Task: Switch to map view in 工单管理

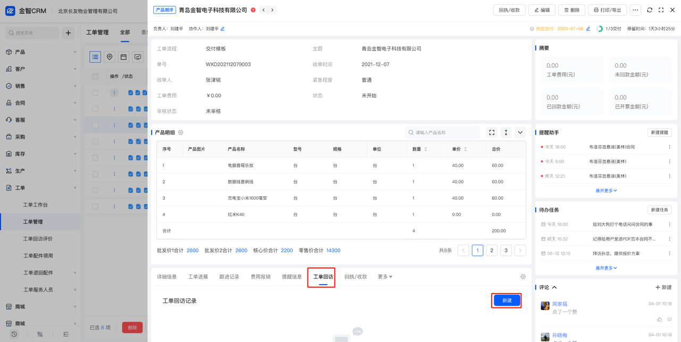Action: [x=110, y=57]
